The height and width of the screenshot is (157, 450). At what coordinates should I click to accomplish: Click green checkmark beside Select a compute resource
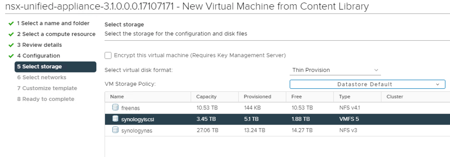[11, 34]
